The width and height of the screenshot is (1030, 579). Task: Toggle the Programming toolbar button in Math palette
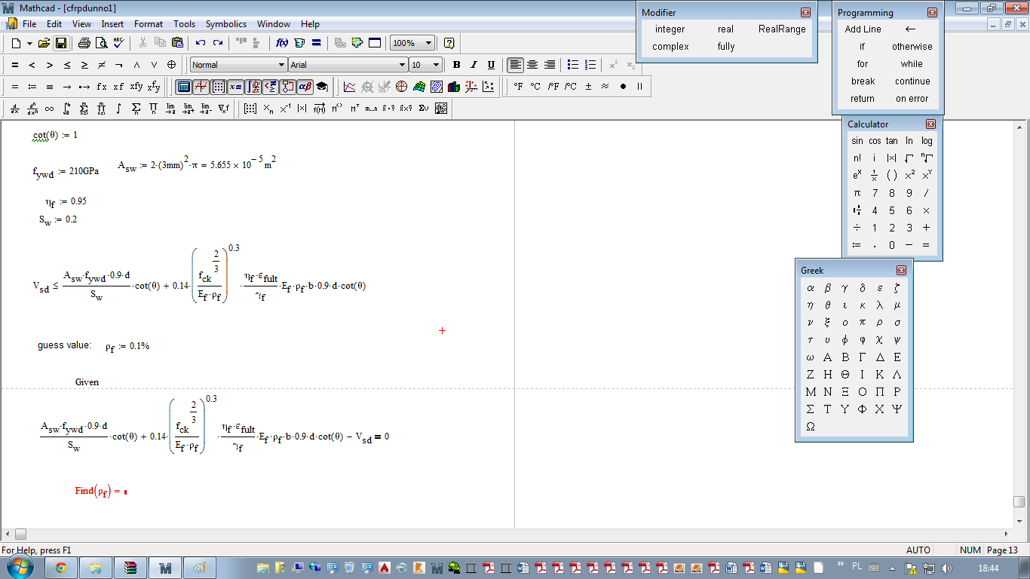[x=288, y=87]
